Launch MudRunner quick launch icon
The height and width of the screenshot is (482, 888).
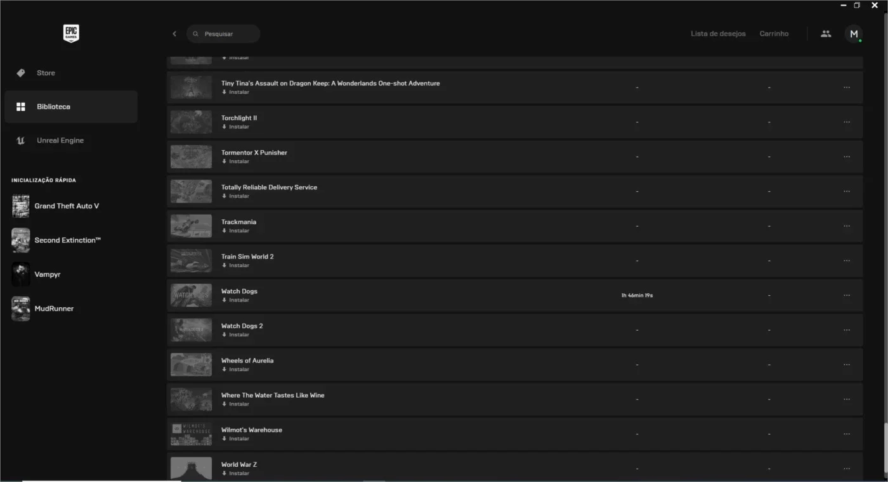click(20, 308)
